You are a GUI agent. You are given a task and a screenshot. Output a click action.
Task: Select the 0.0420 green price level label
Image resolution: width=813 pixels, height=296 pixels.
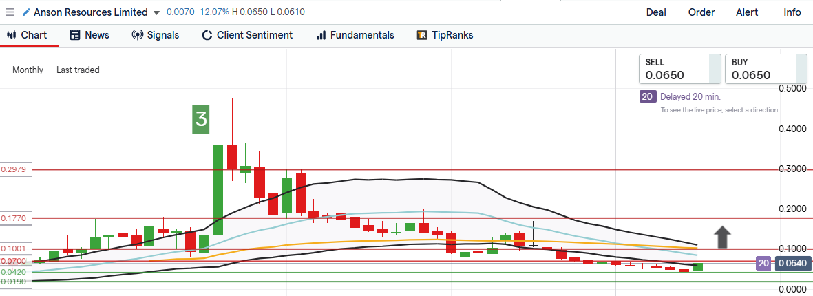pos(14,272)
